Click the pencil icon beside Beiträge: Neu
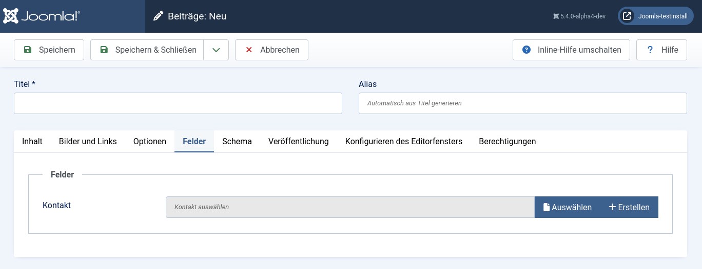The image size is (702, 269). 159,16
